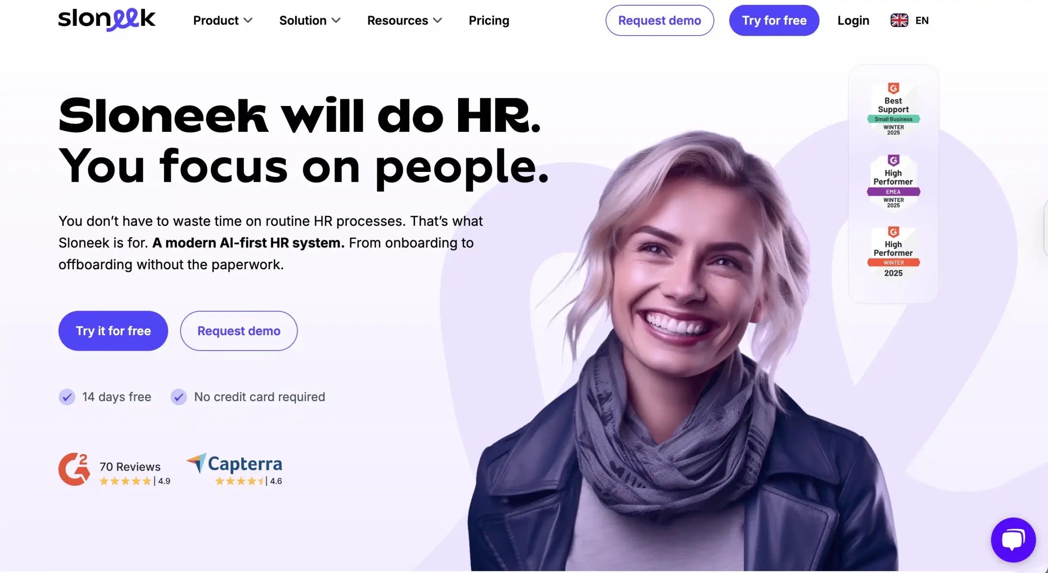
Task: Click the Sloneek logo in header
Action: tap(106, 20)
